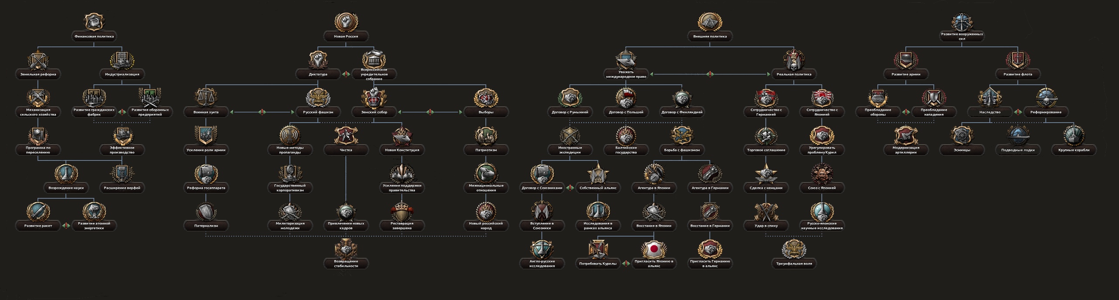Viewport: 1119px width, 300px height.
Task: Select the Договор с Польшей icon
Action: 626,98
